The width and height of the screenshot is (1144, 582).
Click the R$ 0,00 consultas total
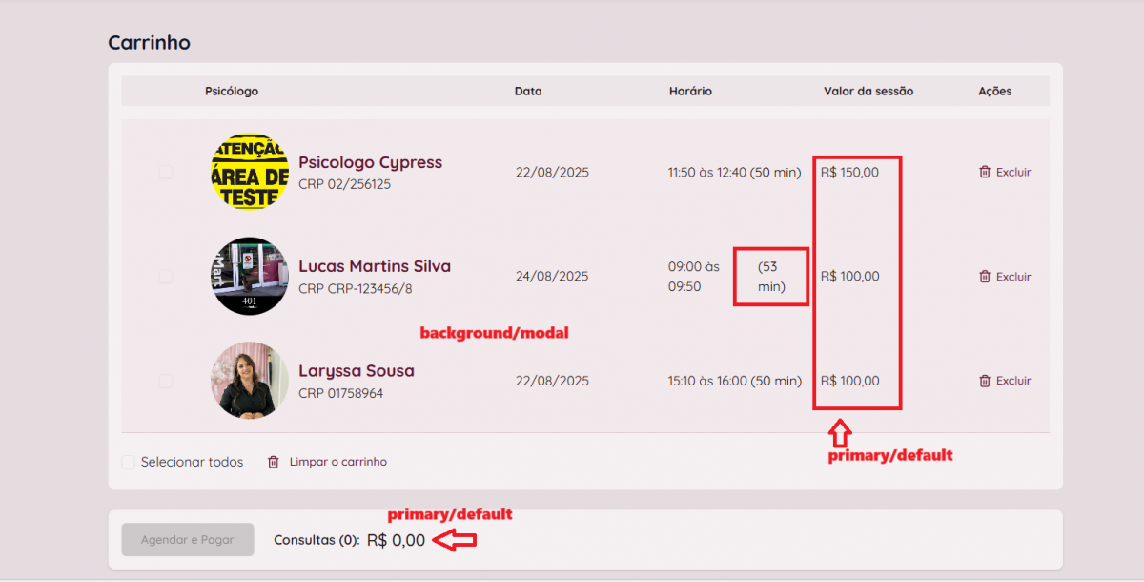coord(396,540)
